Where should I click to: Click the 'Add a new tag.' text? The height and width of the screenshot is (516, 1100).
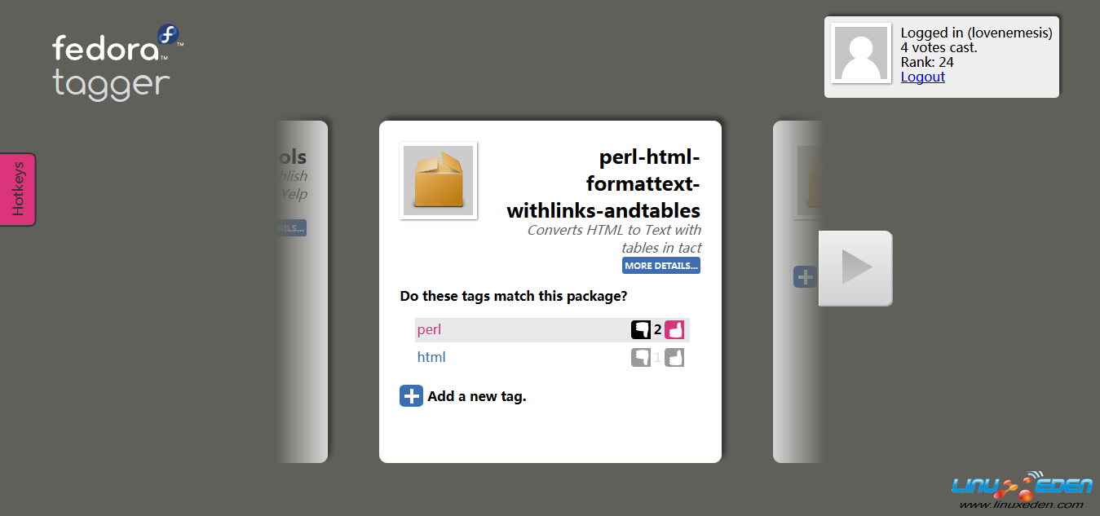pos(477,397)
